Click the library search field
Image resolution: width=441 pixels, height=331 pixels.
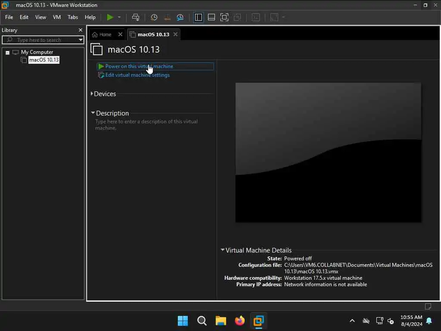42,40
